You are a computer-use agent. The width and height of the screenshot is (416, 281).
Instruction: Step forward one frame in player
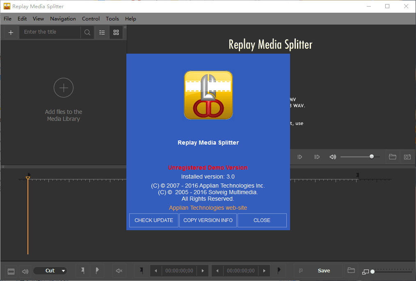coord(300,157)
